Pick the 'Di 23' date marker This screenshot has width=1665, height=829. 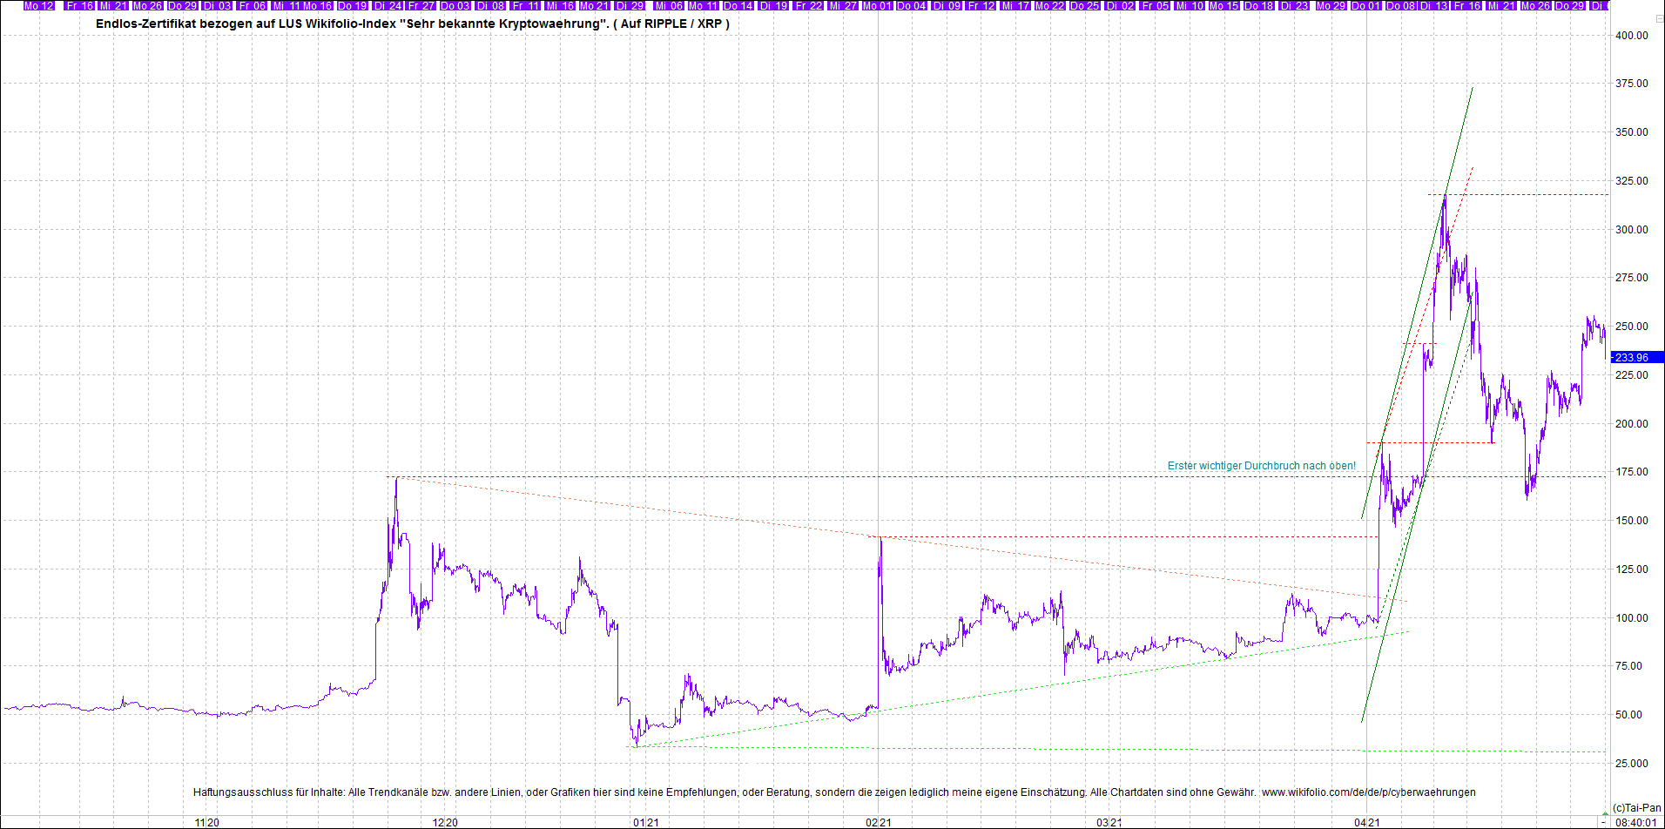click(1294, 6)
